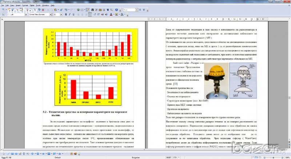Click the Zoom magnifier icon

tap(111, 10)
